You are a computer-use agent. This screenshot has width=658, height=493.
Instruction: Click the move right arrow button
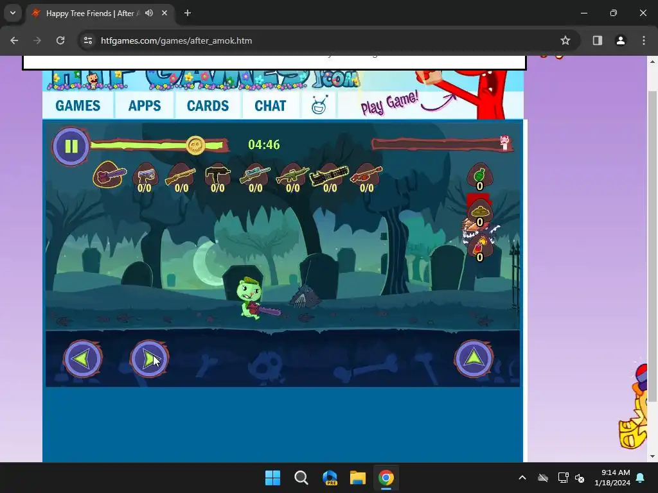pyautogui.click(x=149, y=359)
